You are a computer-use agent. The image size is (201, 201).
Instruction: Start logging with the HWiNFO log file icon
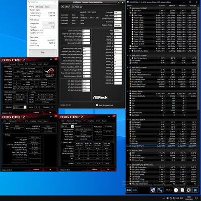click(182, 190)
